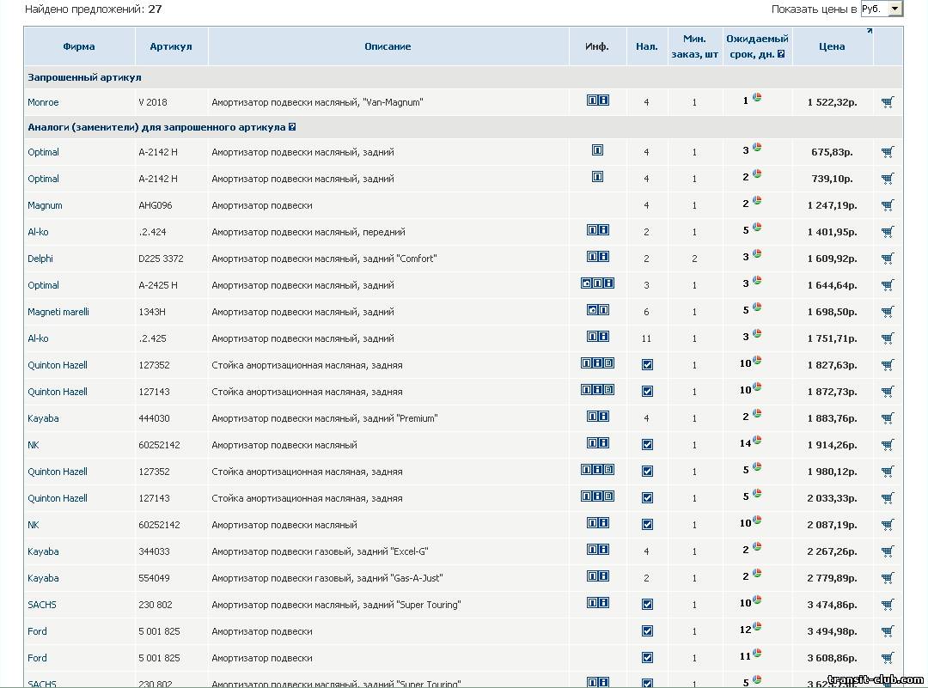This screenshot has height=688, width=928.
Task: Toggle availability checkbox for Ford 3 608,86р.
Action: pos(647,657)
